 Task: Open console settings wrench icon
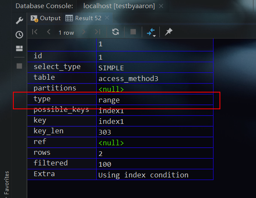tap(19, 21)
